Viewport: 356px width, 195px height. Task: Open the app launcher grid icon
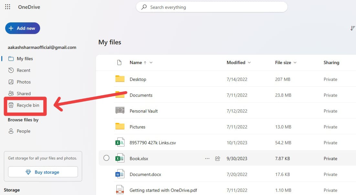7,7
